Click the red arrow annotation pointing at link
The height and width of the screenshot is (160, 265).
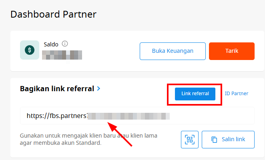tap(120, 134)
